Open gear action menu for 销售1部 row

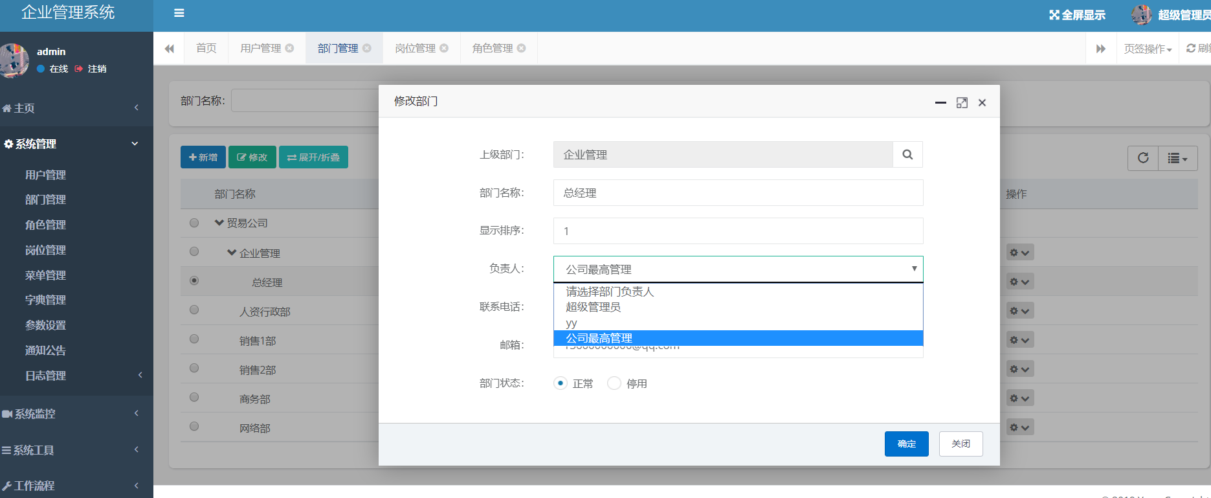[1020, 340]
